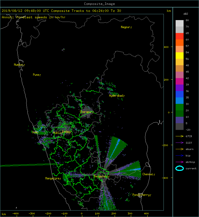Click the 100 tick on horizontal axis

97,214
